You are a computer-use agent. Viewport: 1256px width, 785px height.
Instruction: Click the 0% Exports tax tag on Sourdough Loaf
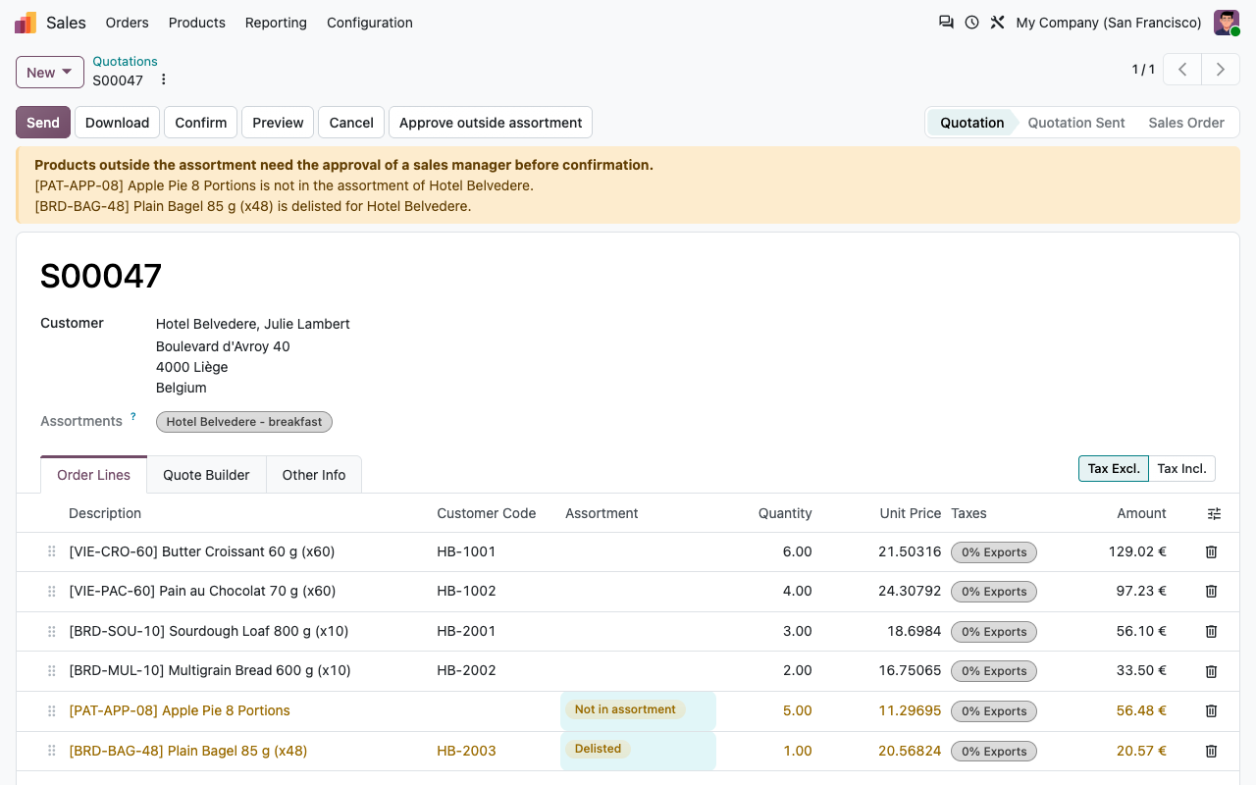[x=994, y=632]
